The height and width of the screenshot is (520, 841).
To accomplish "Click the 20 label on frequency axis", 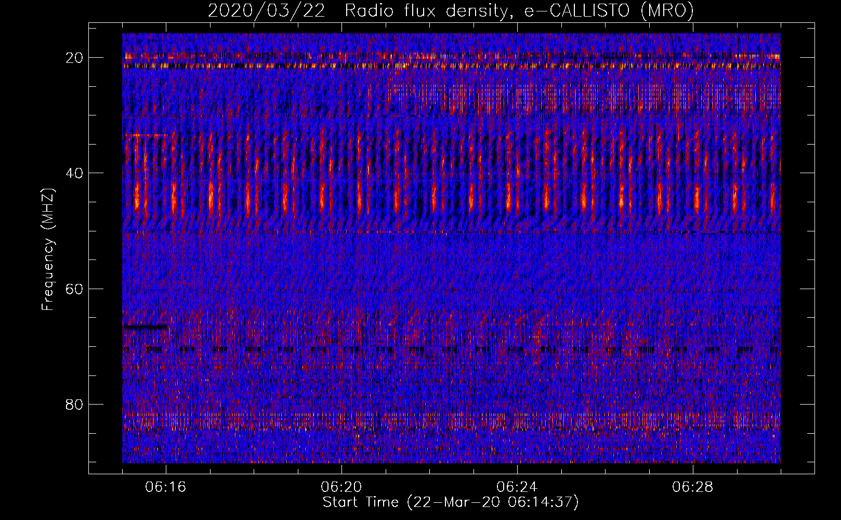I will pyautogui.click(x=75, y=58).
